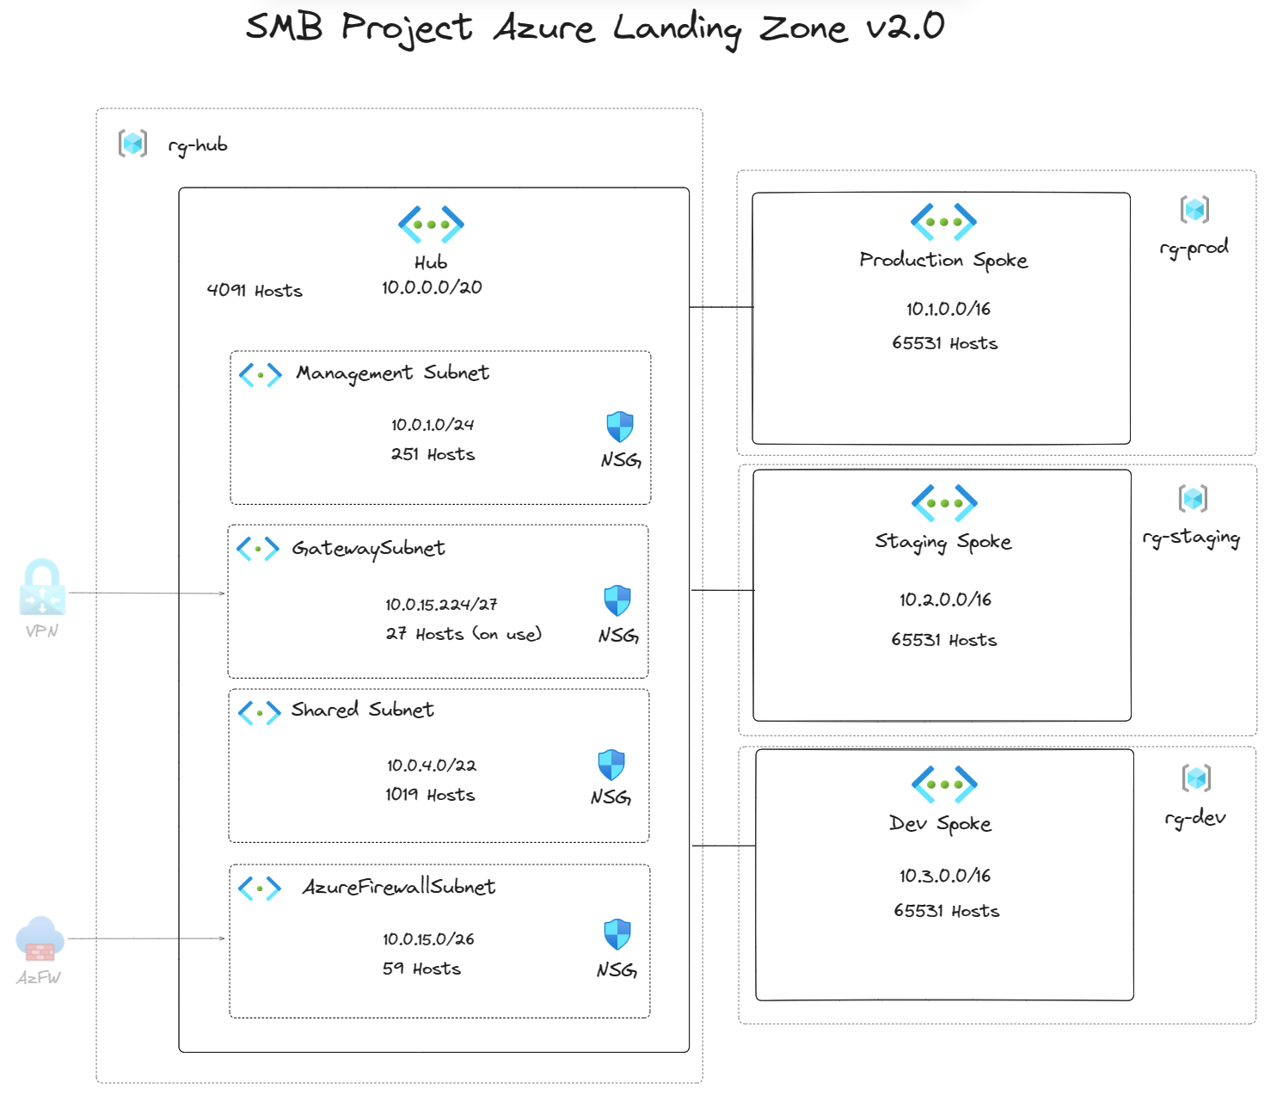Select the 59 Hosts label
The width and height of the screenshot is (1283, 1095).
tap(421, 969)
